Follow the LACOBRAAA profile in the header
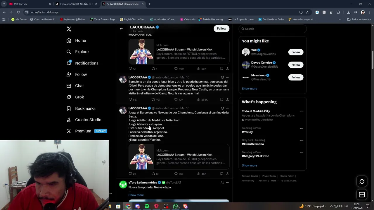The width and height of the screenshot is (374, 210). [x=221, y=29]
